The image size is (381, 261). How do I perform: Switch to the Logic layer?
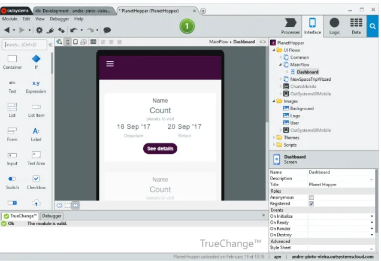point(334,26)
